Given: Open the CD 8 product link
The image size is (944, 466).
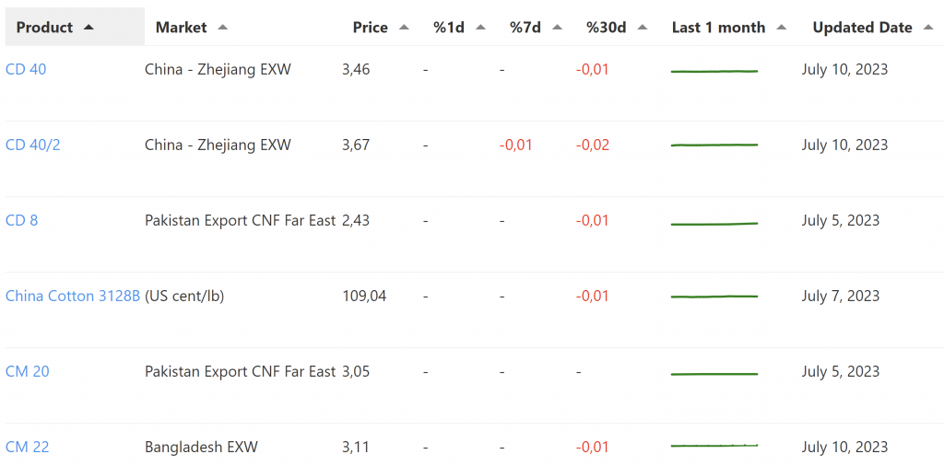Looking at the screenshot, I should tap(22, 220).
